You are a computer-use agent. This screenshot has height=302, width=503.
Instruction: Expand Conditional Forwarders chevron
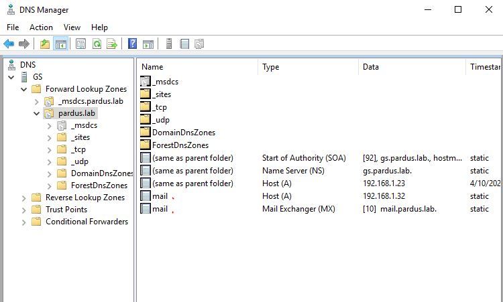pos(23,222)
